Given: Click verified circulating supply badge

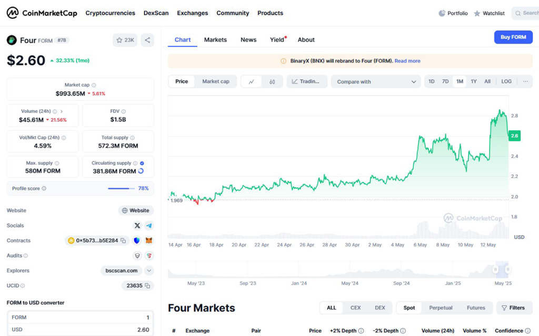Looking at the screenshot, I should (142, 163).
